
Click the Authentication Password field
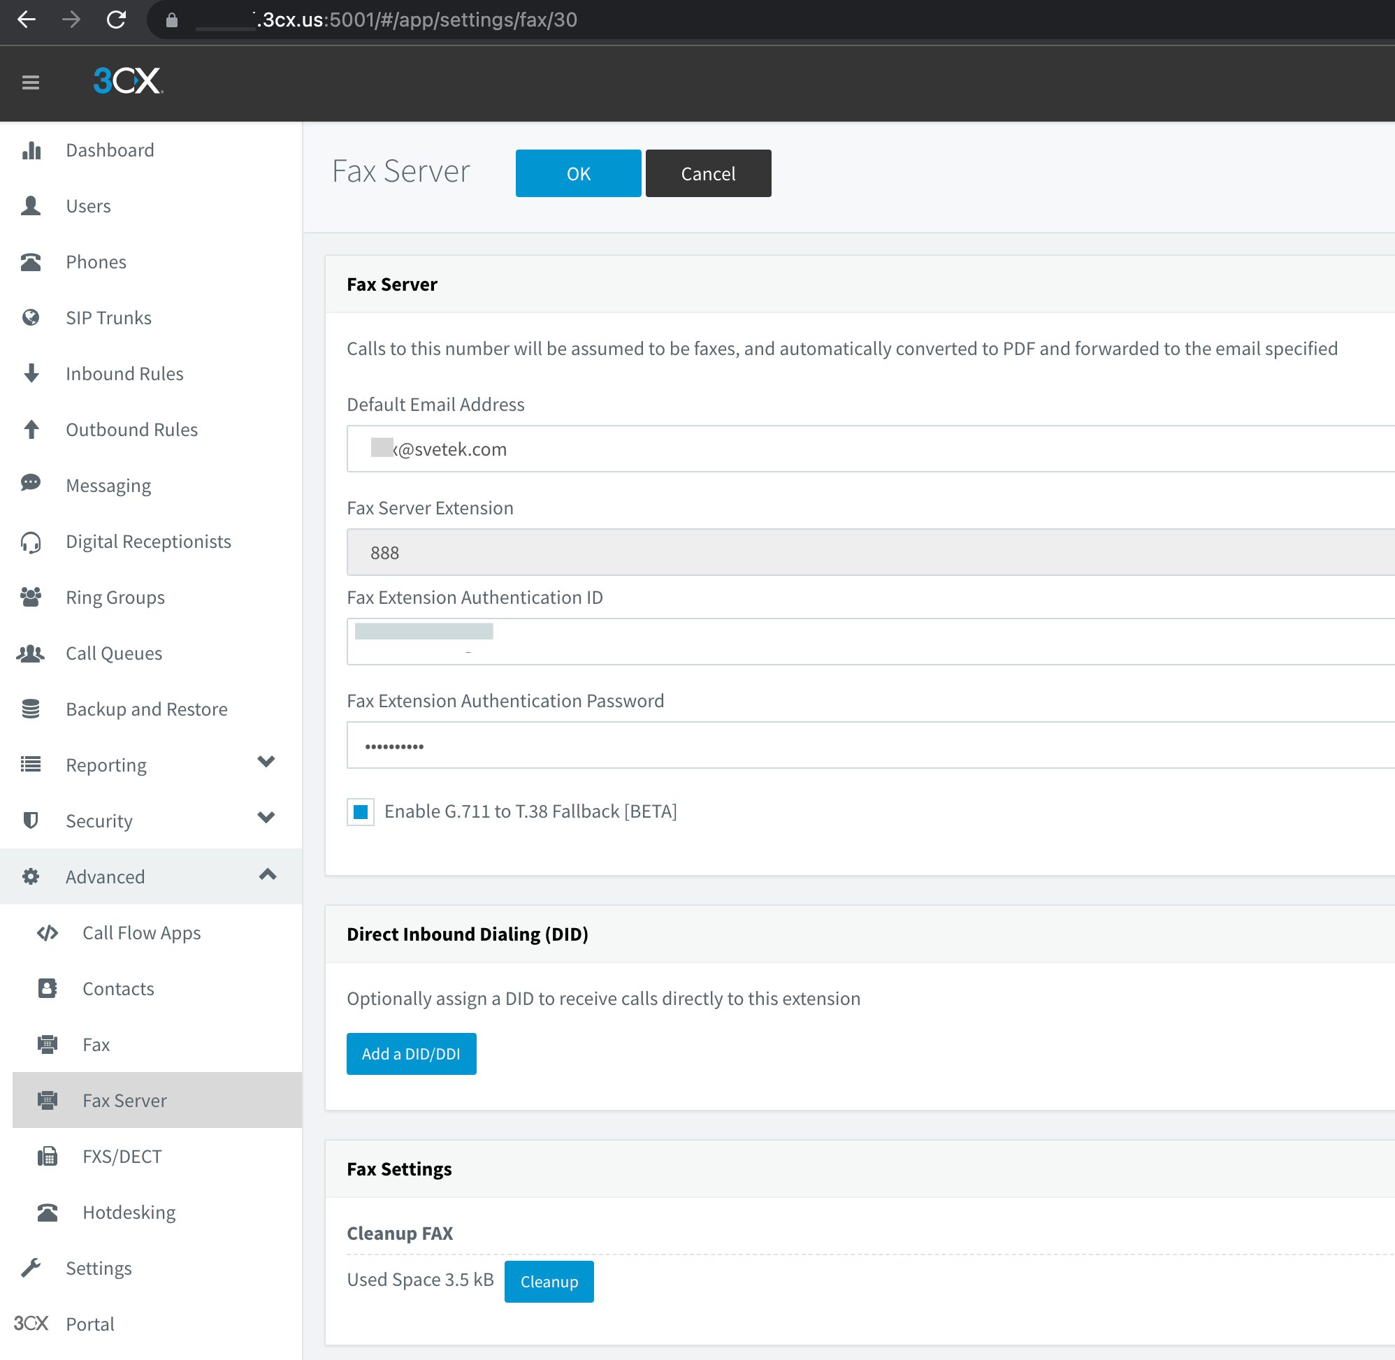(871, 745)
